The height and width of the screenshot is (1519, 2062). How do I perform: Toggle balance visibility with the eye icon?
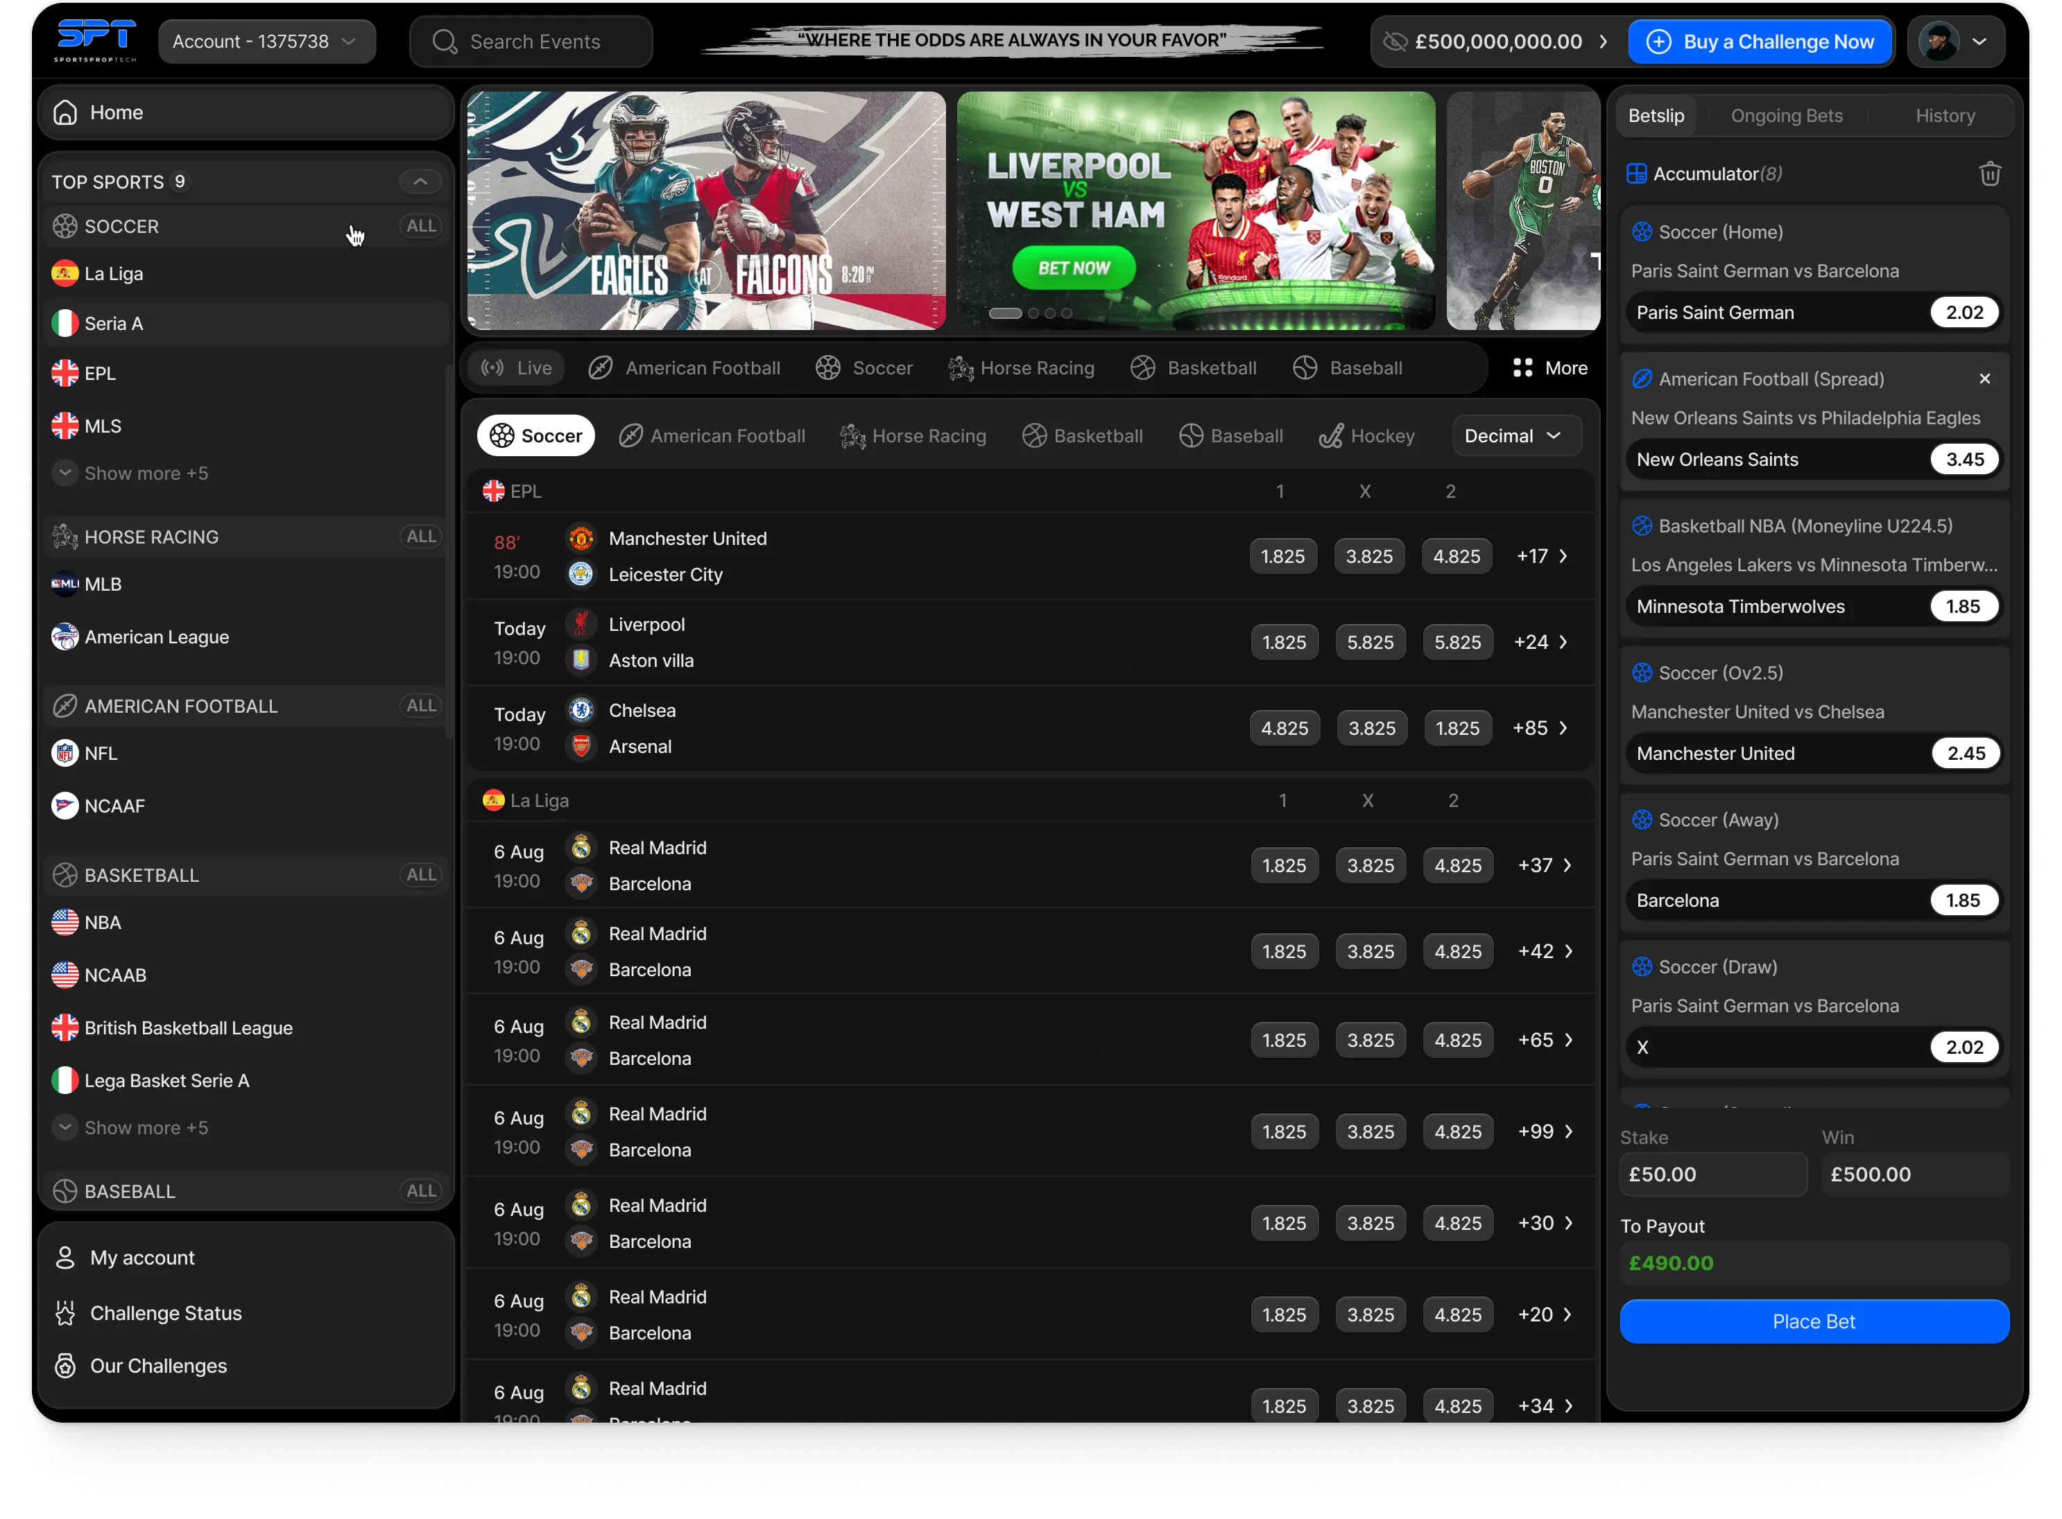click(1394, 42)
